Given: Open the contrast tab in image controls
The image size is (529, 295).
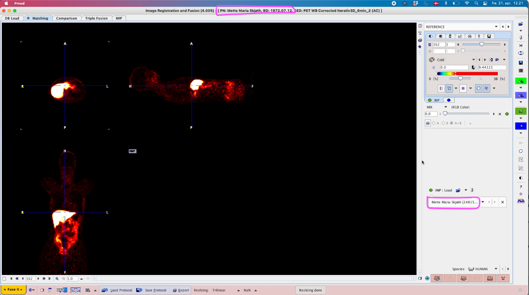Looking at the screenshot, I should [431, 36].
